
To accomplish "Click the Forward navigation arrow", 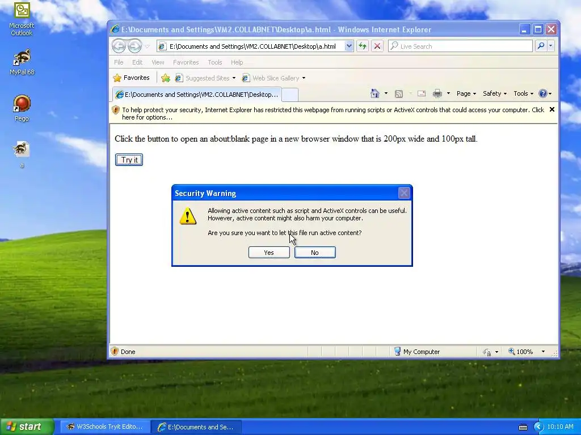I will [134, 46].
